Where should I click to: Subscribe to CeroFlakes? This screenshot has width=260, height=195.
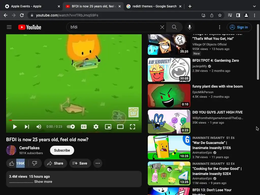tap(62, 150)
